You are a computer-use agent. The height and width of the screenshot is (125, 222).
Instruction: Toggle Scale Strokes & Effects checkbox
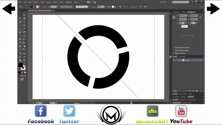[x=173, y=50]
